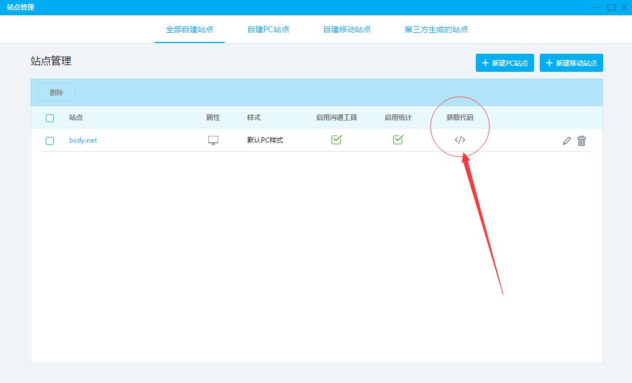
Task: Open the 第三方生成的站点 tab
Action: 436,29
